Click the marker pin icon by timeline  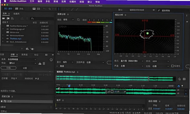(x=182, y=86)
